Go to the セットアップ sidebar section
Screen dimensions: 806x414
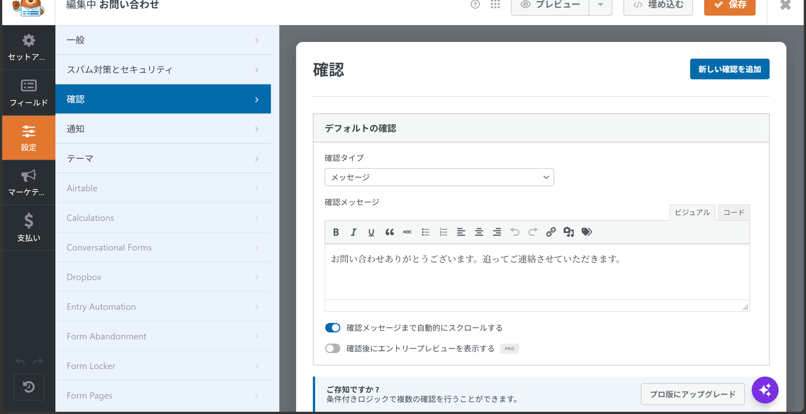(x=29, y=47)
